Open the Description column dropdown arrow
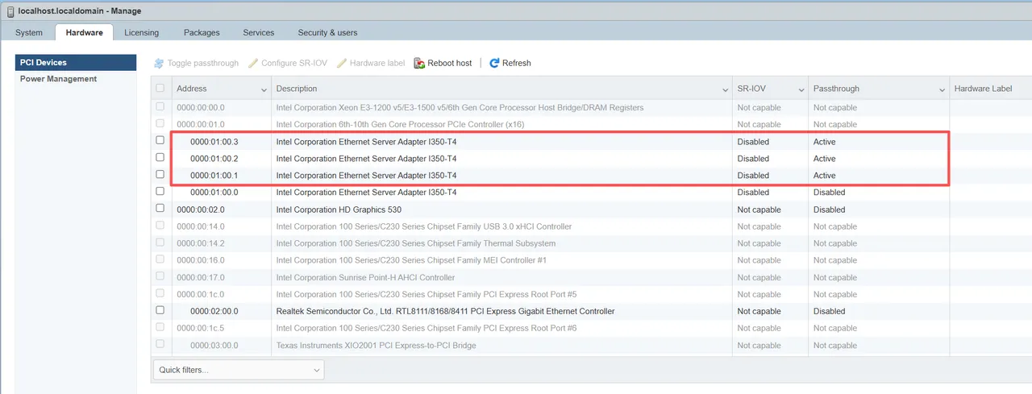 726,89
